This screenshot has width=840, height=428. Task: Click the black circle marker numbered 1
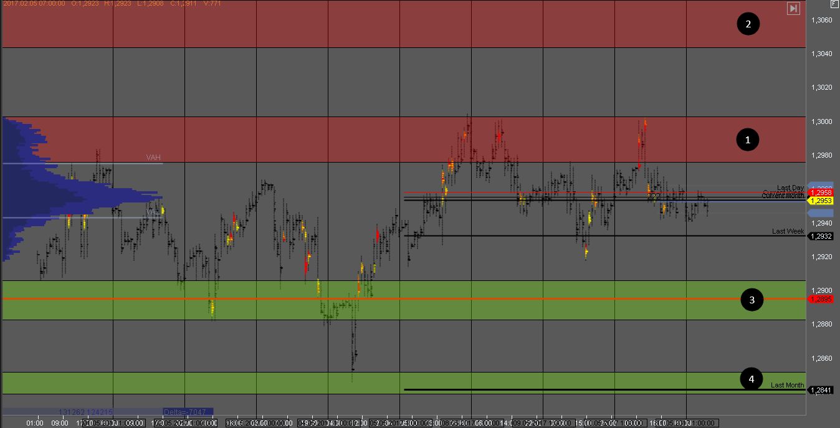(748, 140)
